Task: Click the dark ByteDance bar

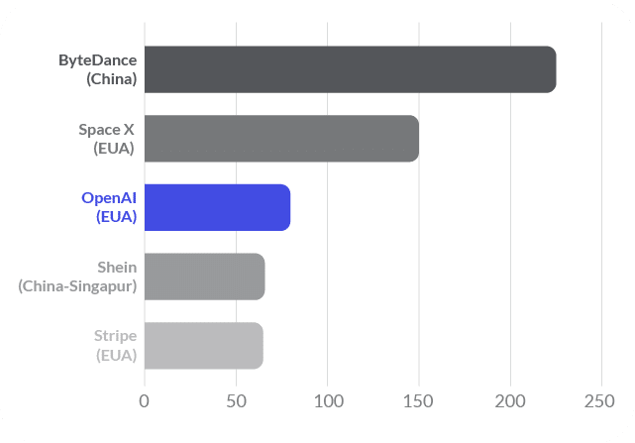Action: coord(350,69)
